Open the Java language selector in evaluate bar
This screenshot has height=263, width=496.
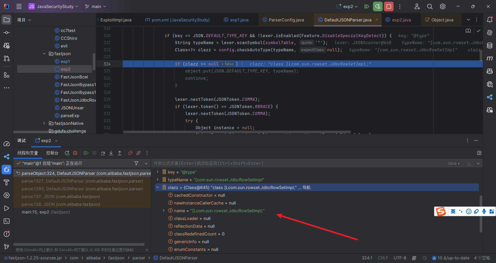(x=453, y=163)
